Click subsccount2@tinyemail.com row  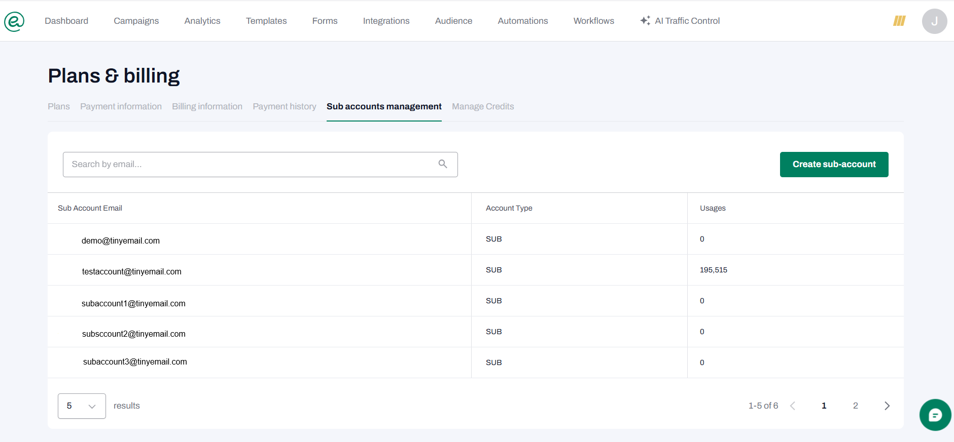pyautogui.click(x=476, y=332)
